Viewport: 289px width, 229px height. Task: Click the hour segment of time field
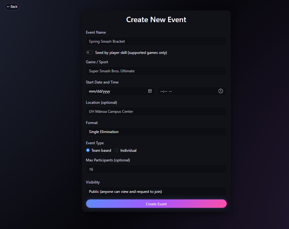pos(161,91)
